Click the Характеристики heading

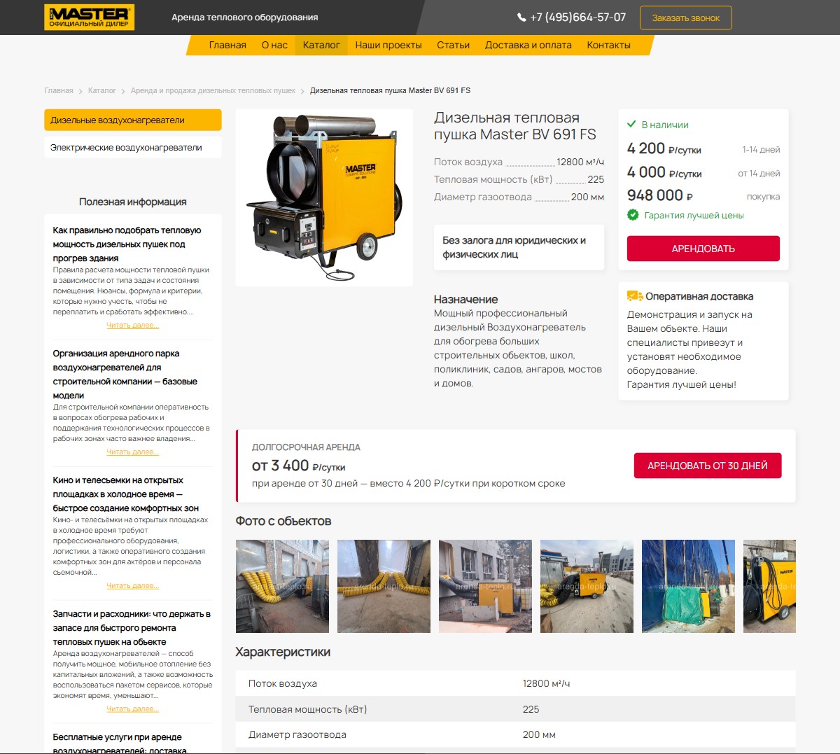[x=283, y=652]
